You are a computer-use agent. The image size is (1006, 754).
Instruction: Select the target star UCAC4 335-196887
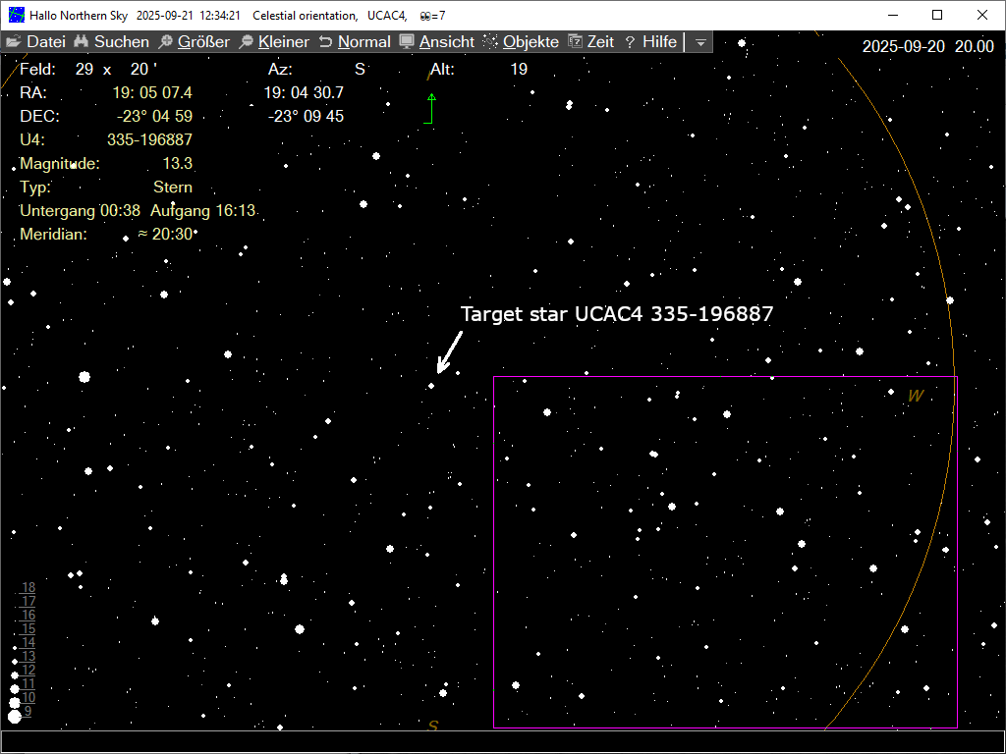pos(431,386)
